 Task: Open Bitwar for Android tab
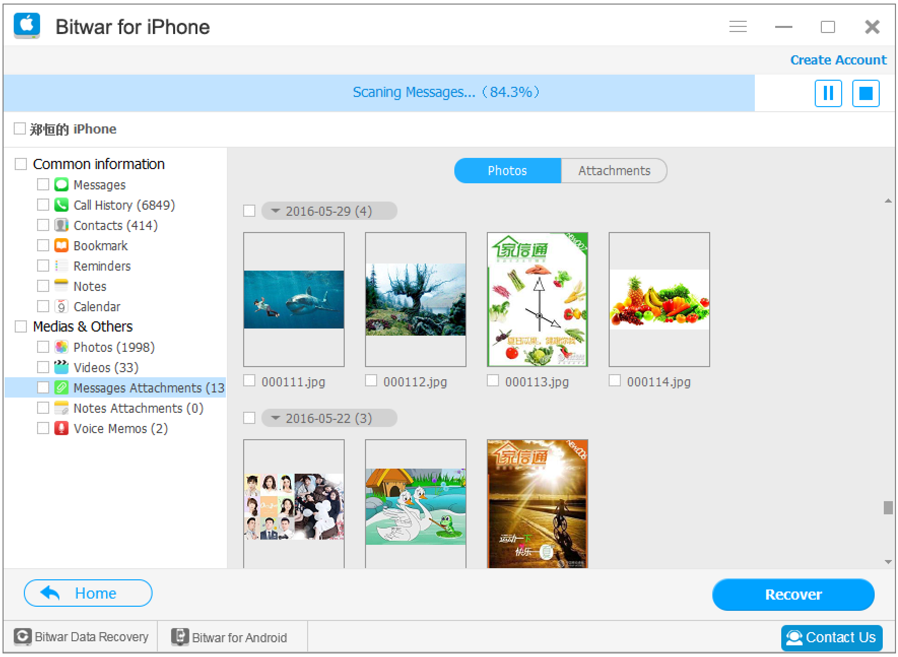pyautogui.click(x=232, y=637)
